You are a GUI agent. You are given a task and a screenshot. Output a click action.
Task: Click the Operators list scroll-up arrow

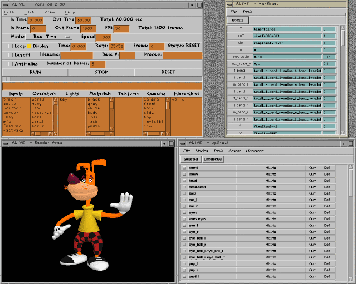point(55,99)
